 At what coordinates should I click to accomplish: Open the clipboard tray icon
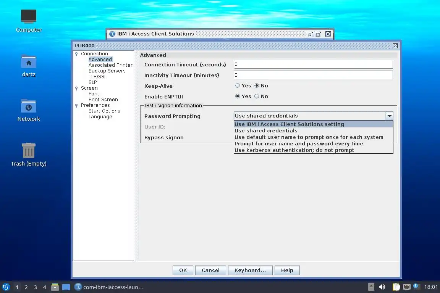396,287
